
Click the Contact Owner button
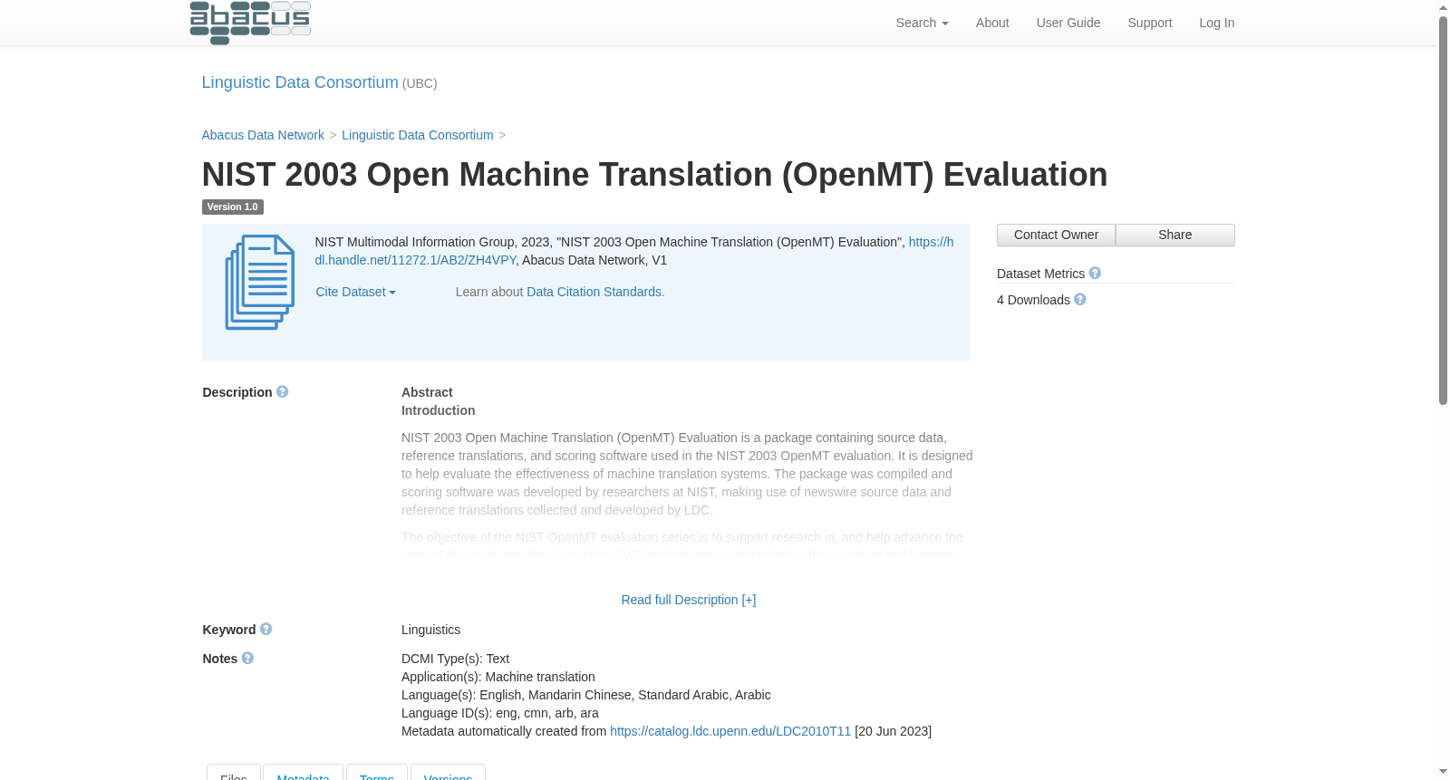point(1056,235)
